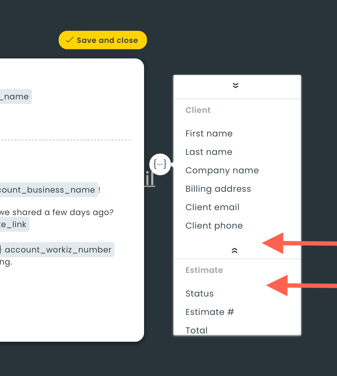The height and width of the screenshot is (376, 337).
Task: Select the Estimate # variable
Action: pos(210,312)
